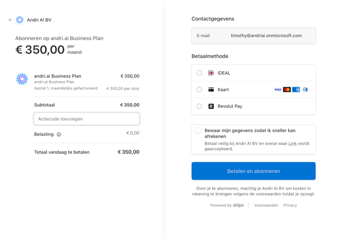Click the Diners Club brand icon
The image size is (340, 239).
tap(305, 90)
